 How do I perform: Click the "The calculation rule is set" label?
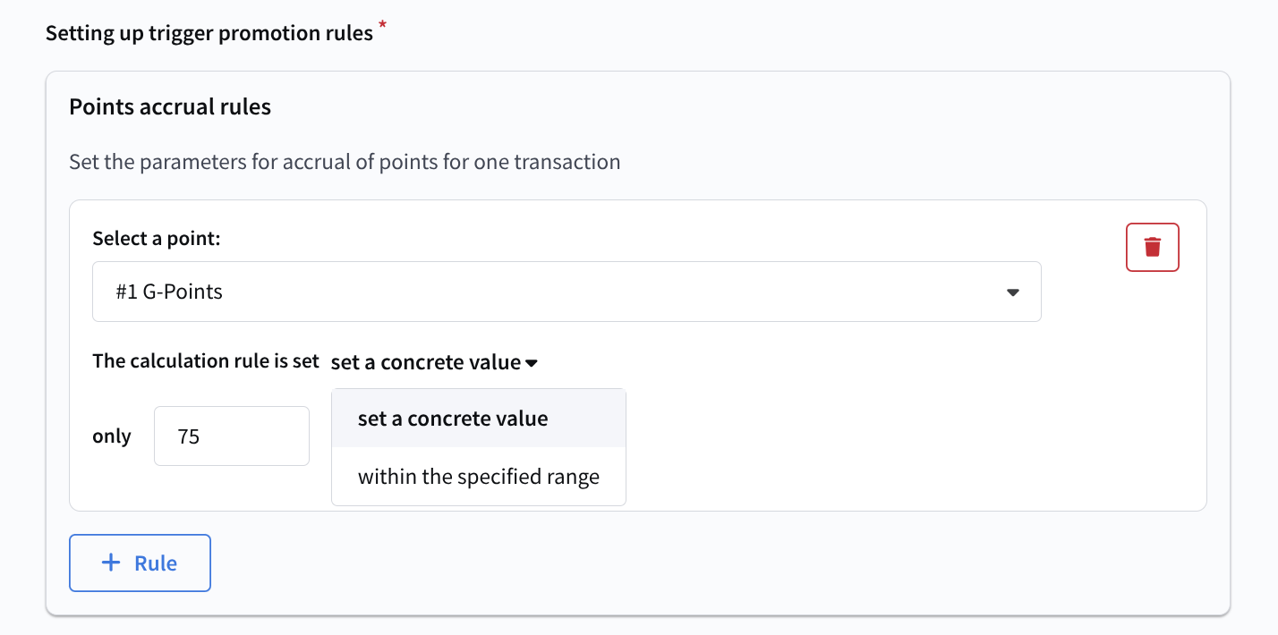(x=206, y=361)
